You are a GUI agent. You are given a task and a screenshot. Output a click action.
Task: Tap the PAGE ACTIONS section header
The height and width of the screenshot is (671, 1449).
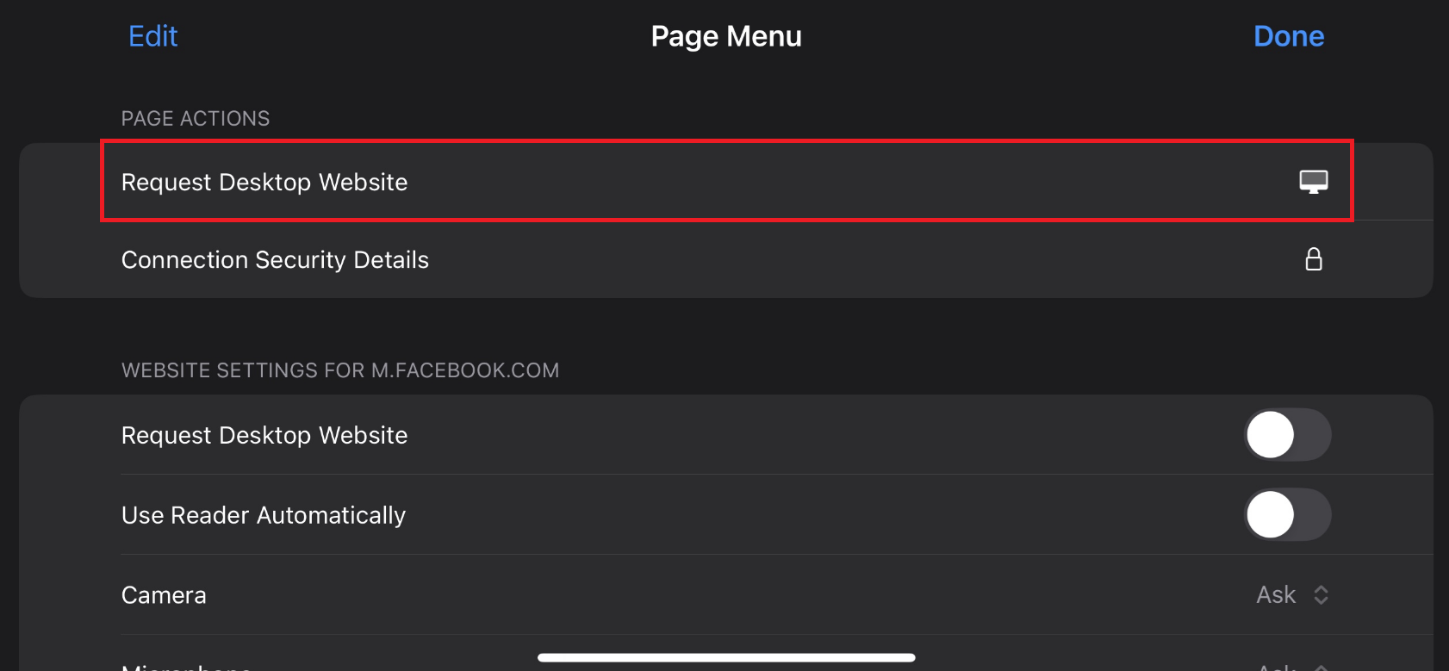pos(196,119)
